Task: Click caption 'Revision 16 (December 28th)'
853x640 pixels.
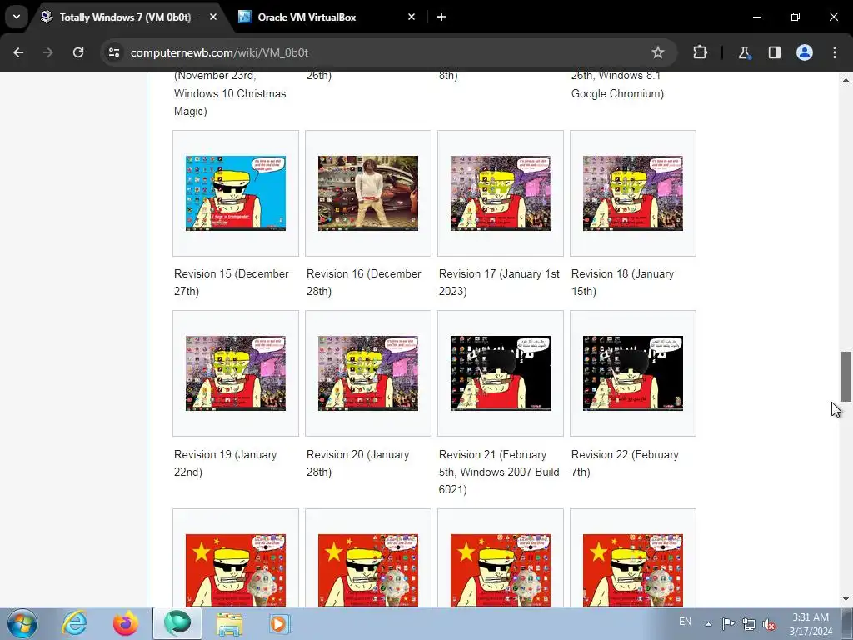Action: pyautogui.click(x=363, y=282)
